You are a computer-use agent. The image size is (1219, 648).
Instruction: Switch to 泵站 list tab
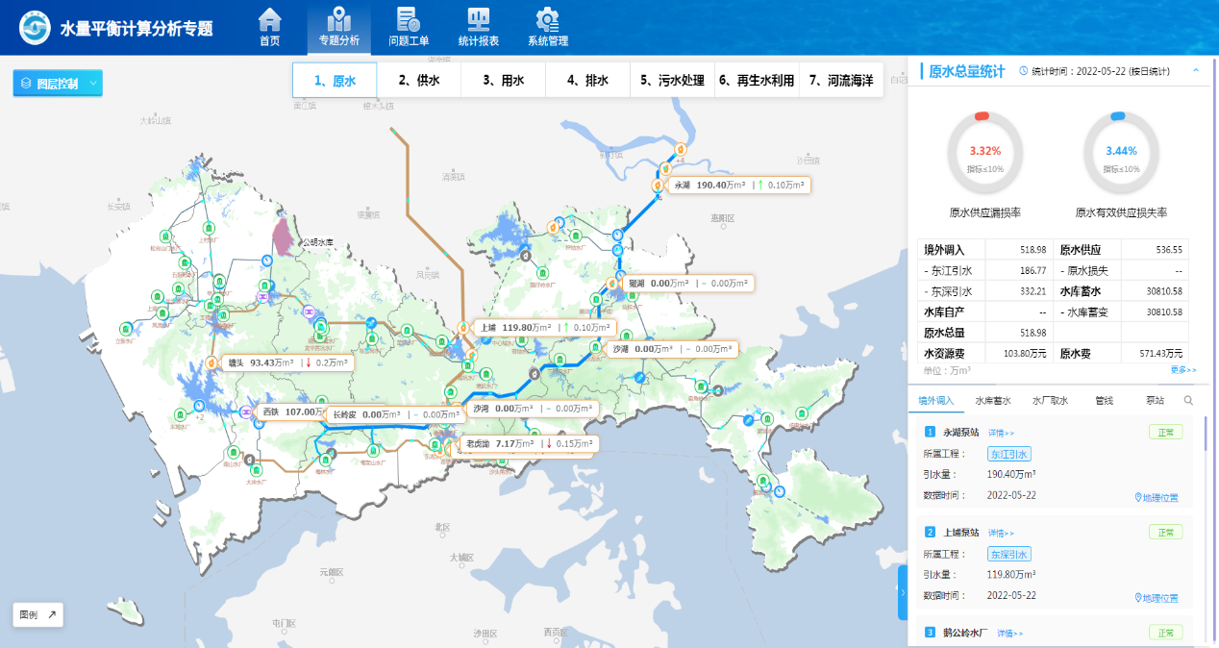pos(1155,401)
